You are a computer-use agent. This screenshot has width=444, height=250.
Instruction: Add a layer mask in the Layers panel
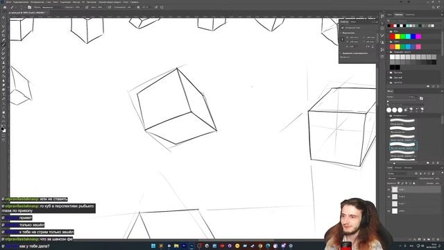tap(419, 239)
